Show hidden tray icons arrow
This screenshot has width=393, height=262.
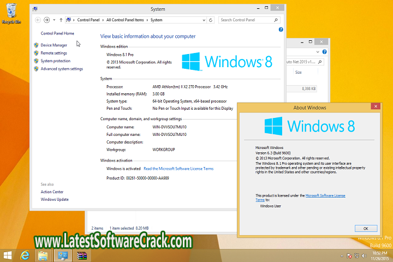tap(342, 256)
